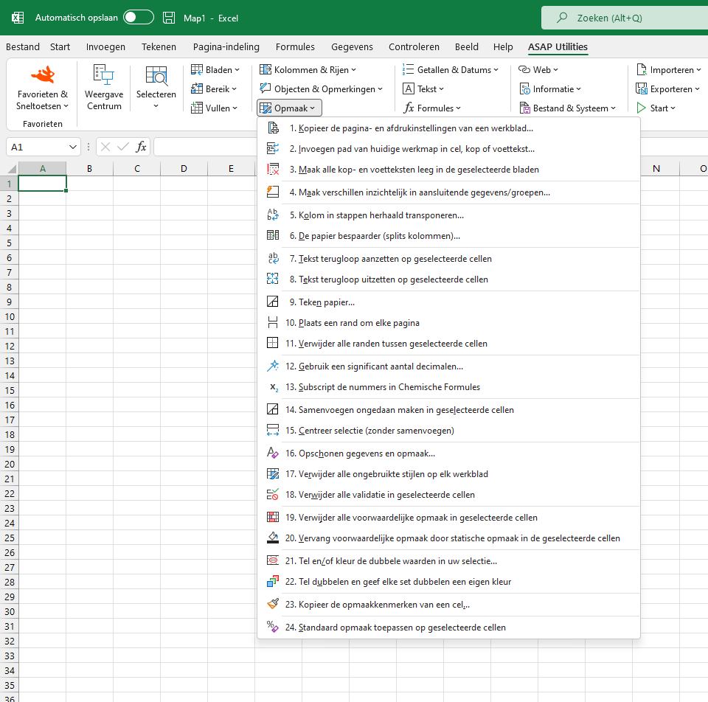Click icon for Verwijder alle ongebruikte stijlen
Viewport: 708px width, 702px height.
[x=273, y=473]
